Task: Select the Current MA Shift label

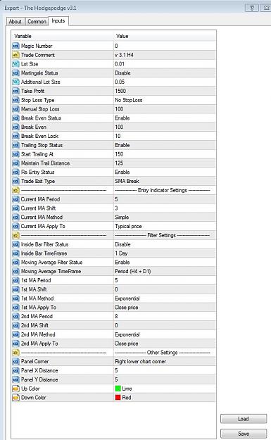Action: pyautogui.click(x=38, y=208)
